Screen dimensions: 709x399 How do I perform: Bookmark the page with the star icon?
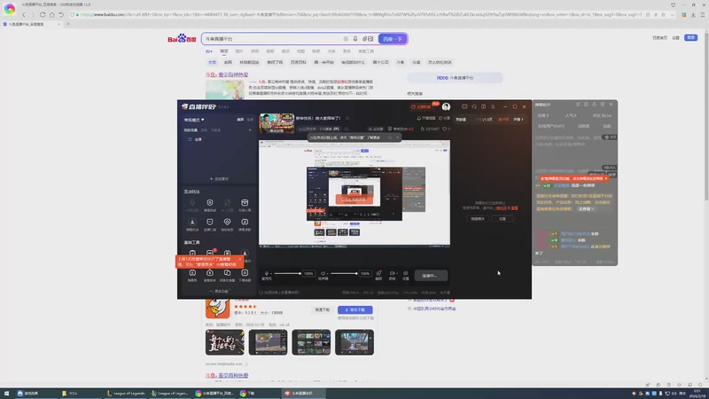[x=663, y=15]
